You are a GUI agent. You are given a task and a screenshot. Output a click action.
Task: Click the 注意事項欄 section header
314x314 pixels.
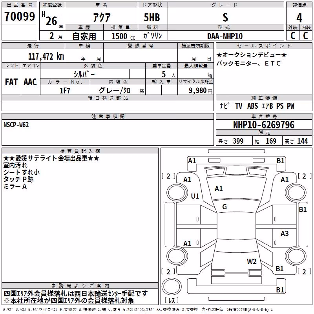point(108,116)
